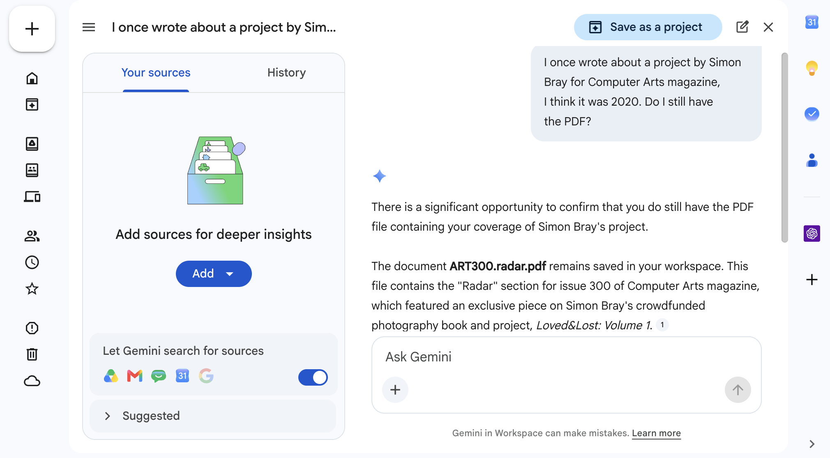This screenshot has height=458, width=830.
Task: Click the Gemini sparkle response icon
Action: (380, 176)
